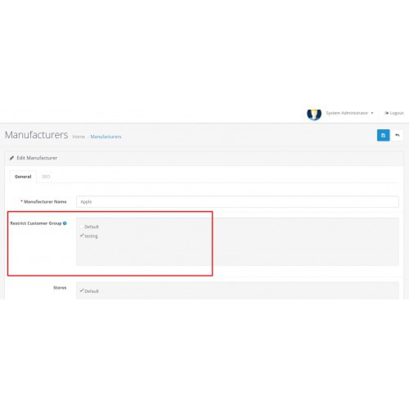This screenshot has height=409, width=409.
Task: Click the blue save icon
Action: pos(383,135)
